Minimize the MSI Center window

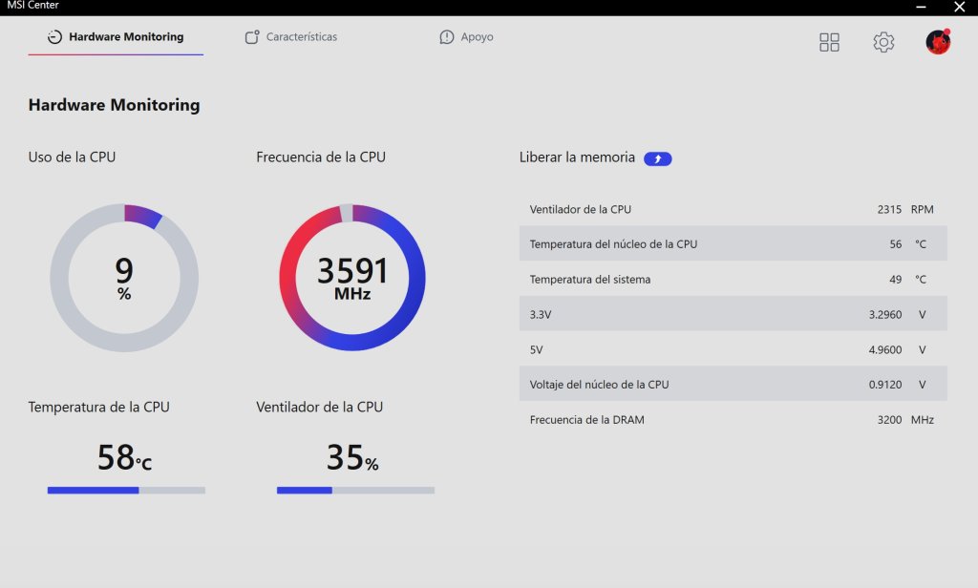click(921, 7)
